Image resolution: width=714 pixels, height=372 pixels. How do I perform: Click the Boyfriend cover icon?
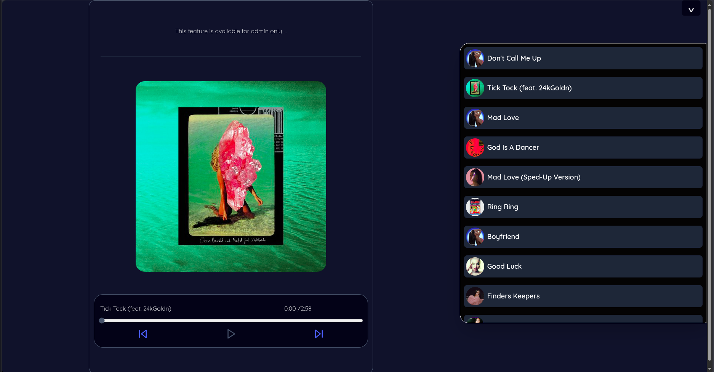pos(475,237)
